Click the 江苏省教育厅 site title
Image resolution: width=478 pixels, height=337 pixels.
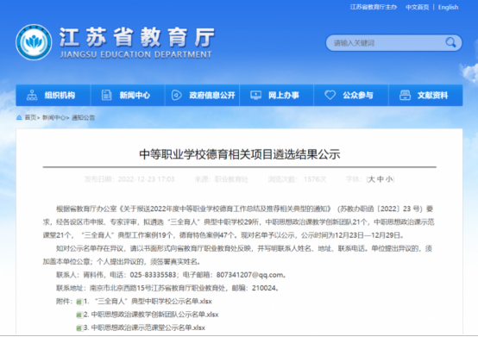(x=137, y=37)
